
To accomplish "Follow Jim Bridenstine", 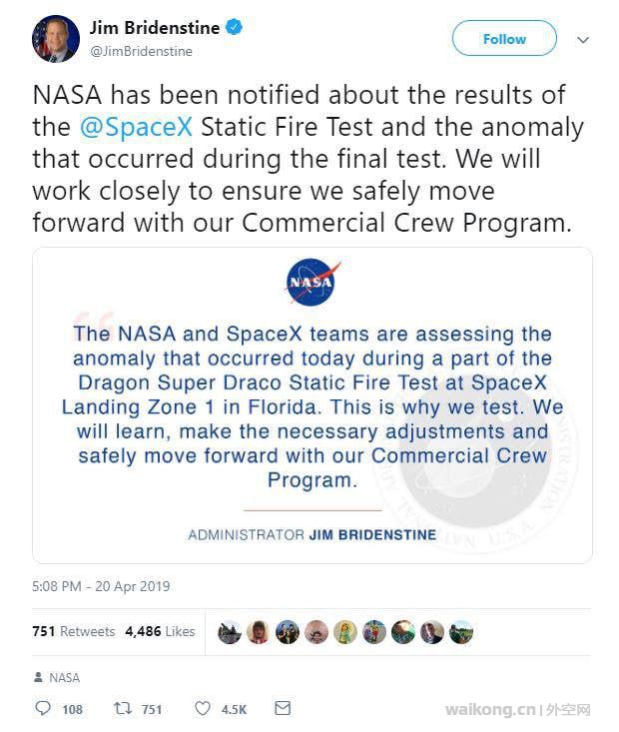I will click(x=504, y=38).
